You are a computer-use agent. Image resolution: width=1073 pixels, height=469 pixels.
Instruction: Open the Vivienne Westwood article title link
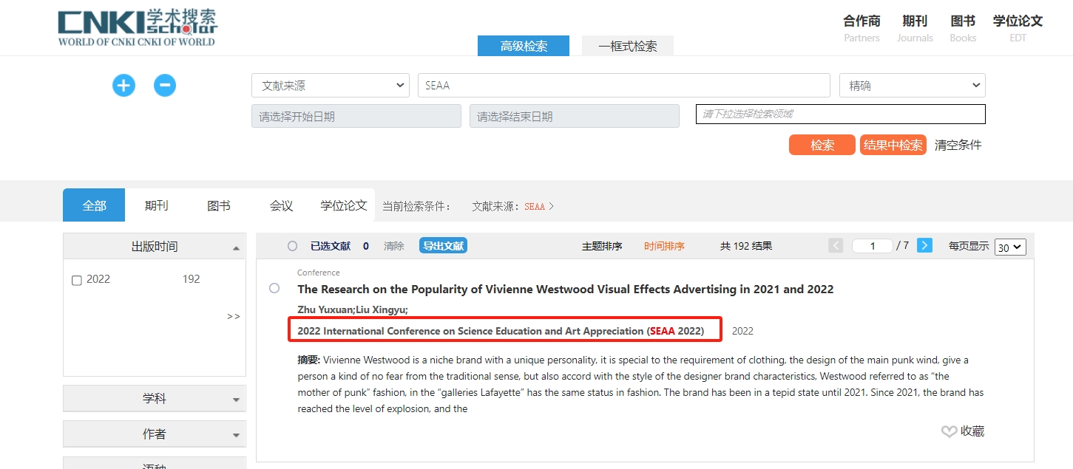pyautogui.click(x=566, y=290)
